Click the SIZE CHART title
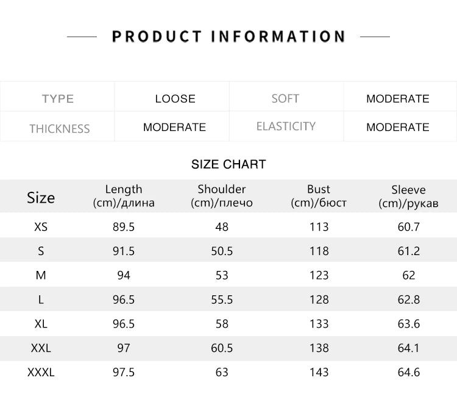 [228, 164]
